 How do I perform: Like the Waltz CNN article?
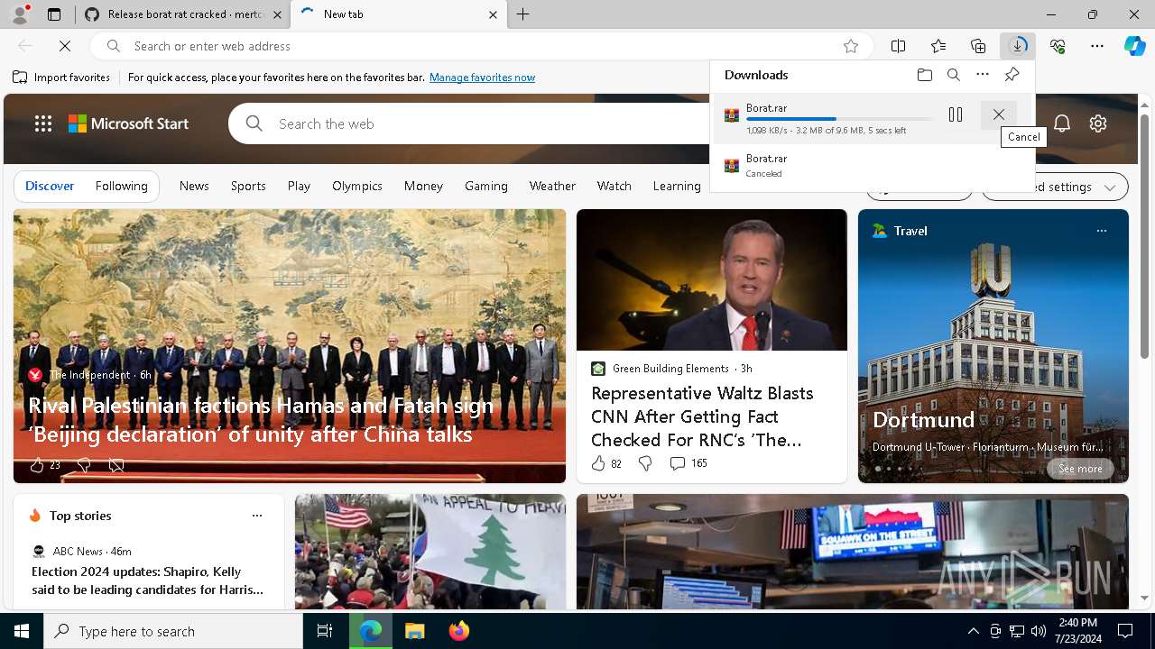pos(598,463)
